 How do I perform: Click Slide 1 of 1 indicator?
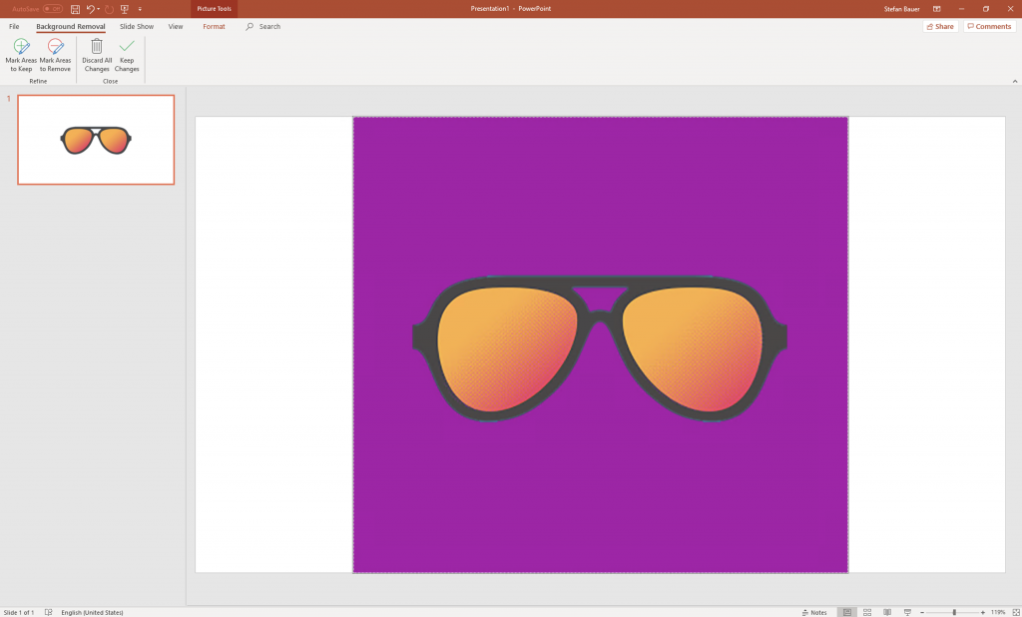(19, 612)
